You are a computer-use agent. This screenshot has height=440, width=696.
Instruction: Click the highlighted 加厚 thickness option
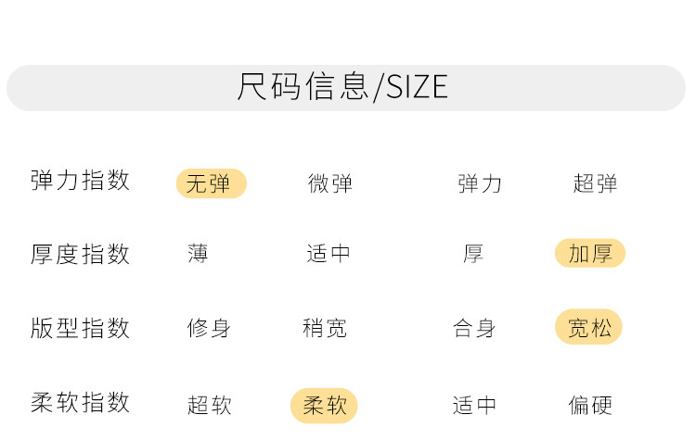[x=590, y=253]
